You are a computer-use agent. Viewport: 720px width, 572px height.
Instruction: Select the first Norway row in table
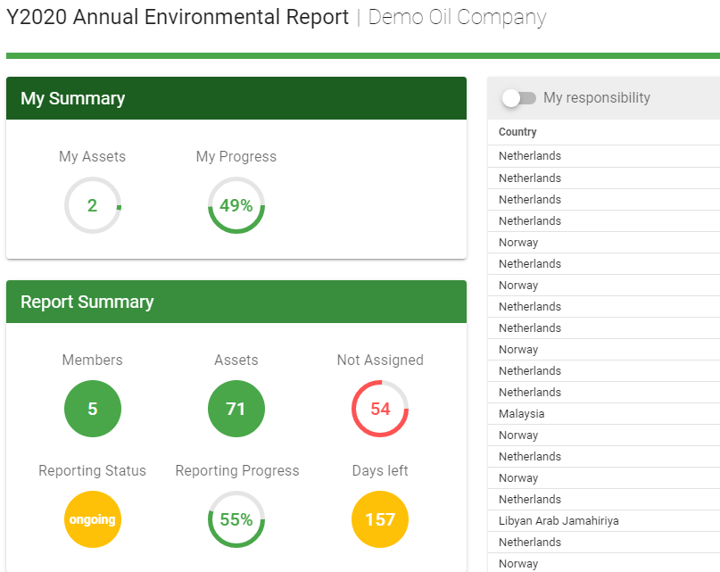point(518,243)
